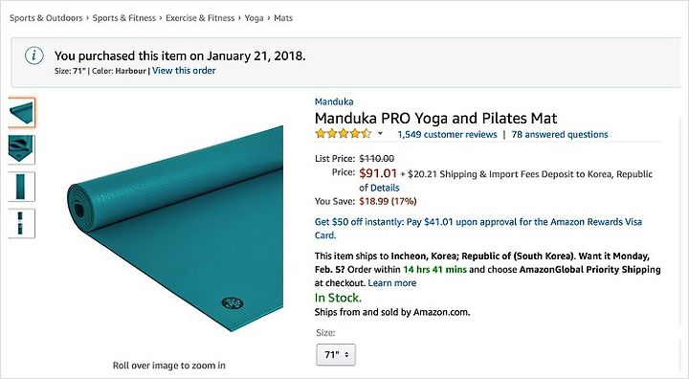The width and height of the screenshot is (689, 379).
Task: Open the 71" size dropdown
Action: (x=336, y=354)
